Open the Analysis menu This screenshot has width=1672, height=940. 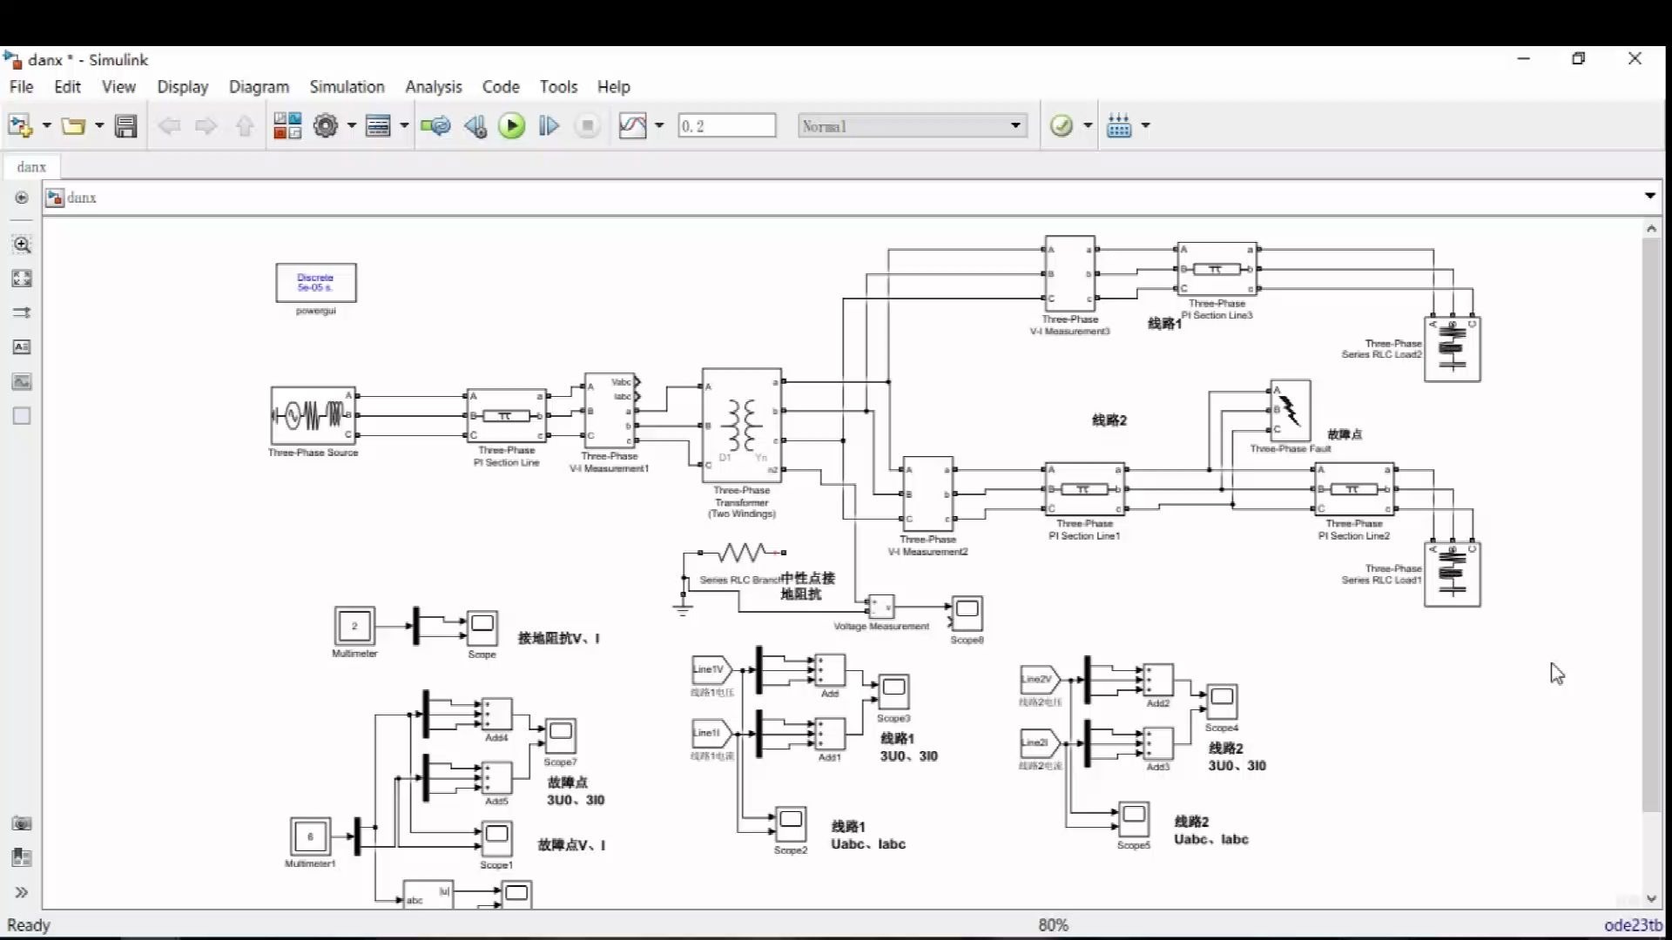click(433, 87)
